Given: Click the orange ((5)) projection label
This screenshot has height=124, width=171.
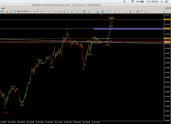Looking at the screenshot, I should 111,26.
